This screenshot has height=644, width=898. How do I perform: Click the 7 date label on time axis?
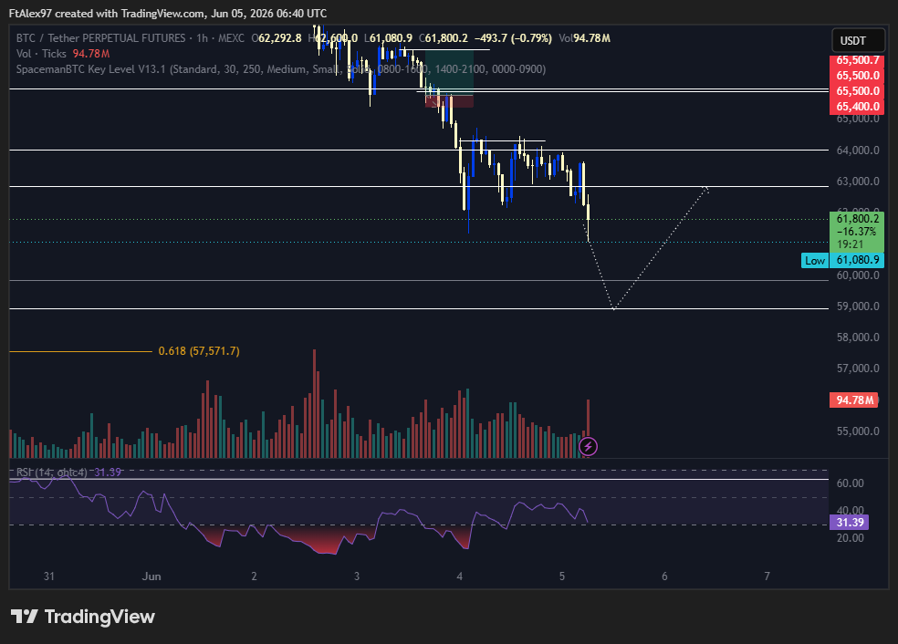767,576
